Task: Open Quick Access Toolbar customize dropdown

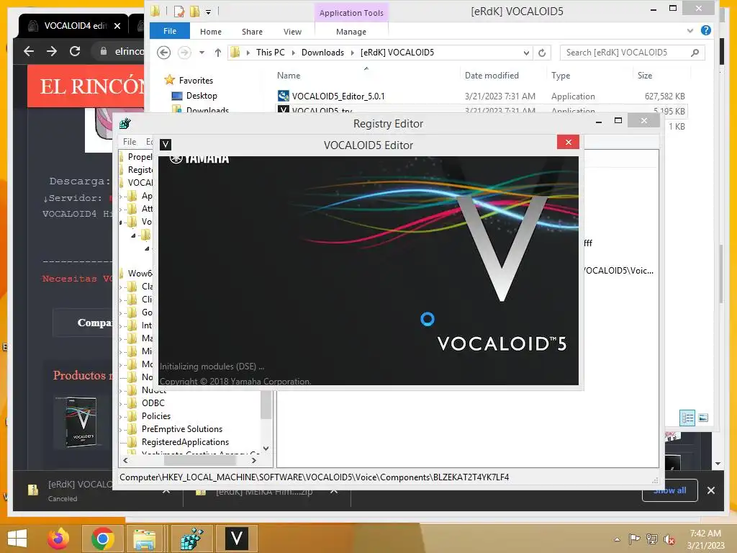Action: pos(208,12)
